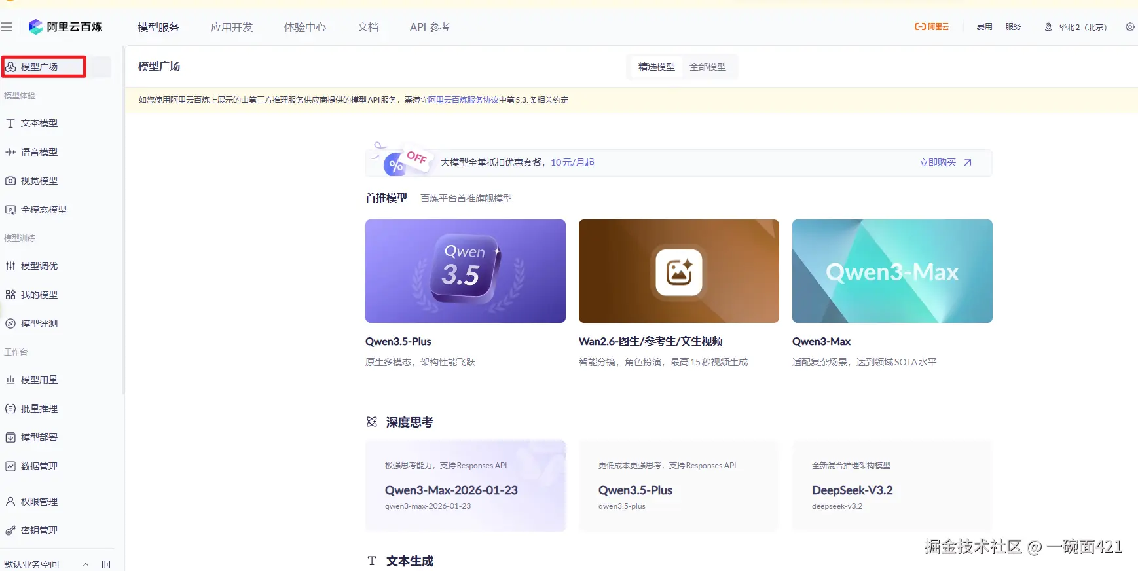Open the 模型服务 top menu
The height and width of the screenshot is (571, 1138).
tap(158, 27)
